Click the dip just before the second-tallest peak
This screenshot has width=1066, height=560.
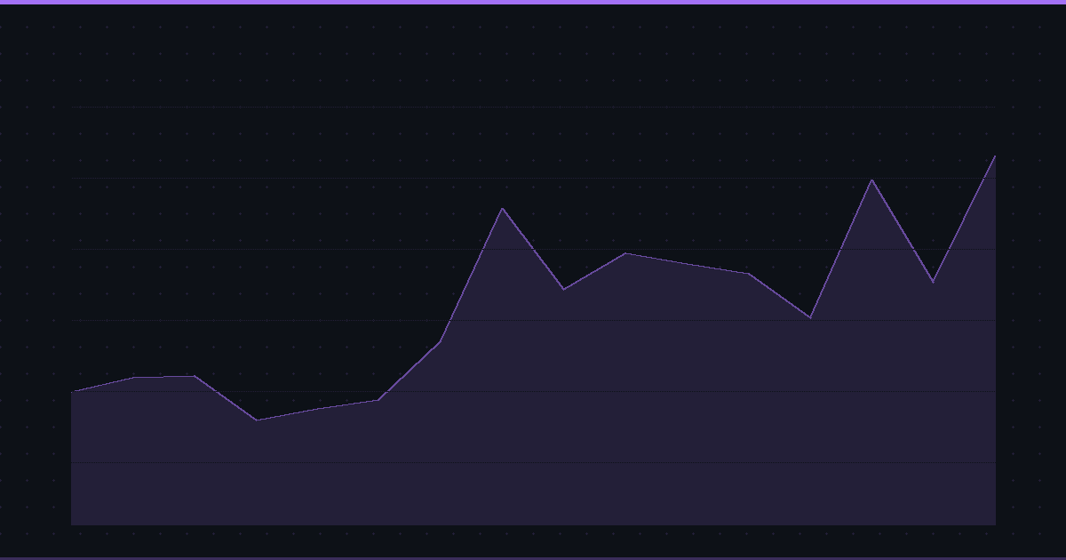810,317
